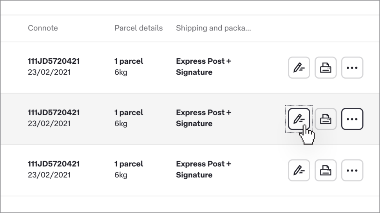Open the ellipsis menu in the highlighted middle row

coord(352,119)
